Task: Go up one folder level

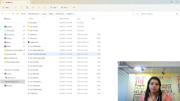Action: 13,14
